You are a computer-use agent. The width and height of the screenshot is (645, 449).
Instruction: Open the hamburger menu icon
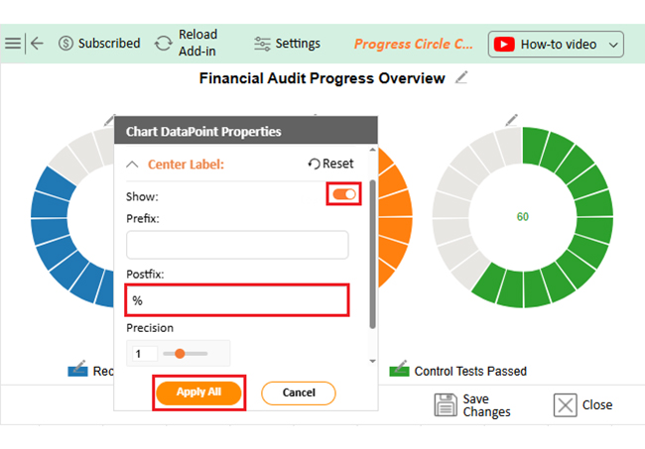tap(13, 44)
